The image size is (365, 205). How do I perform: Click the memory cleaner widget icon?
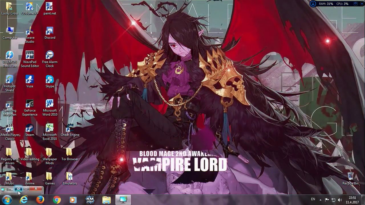(x=313, y=4)
